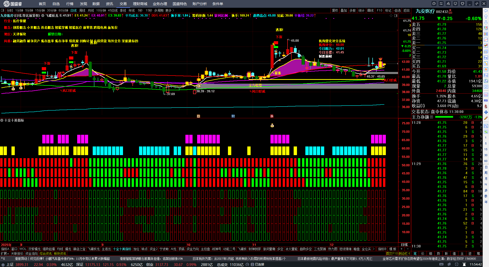Click the -自选 button

(397, 10)
